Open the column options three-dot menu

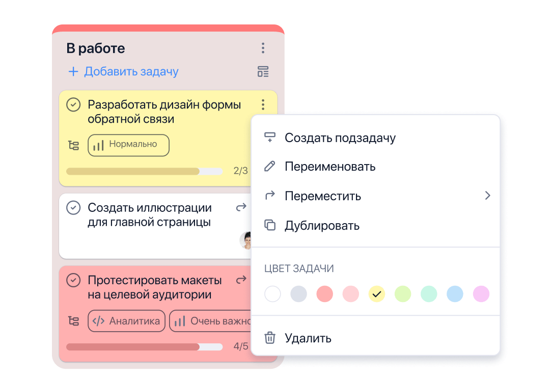point(263,48)
